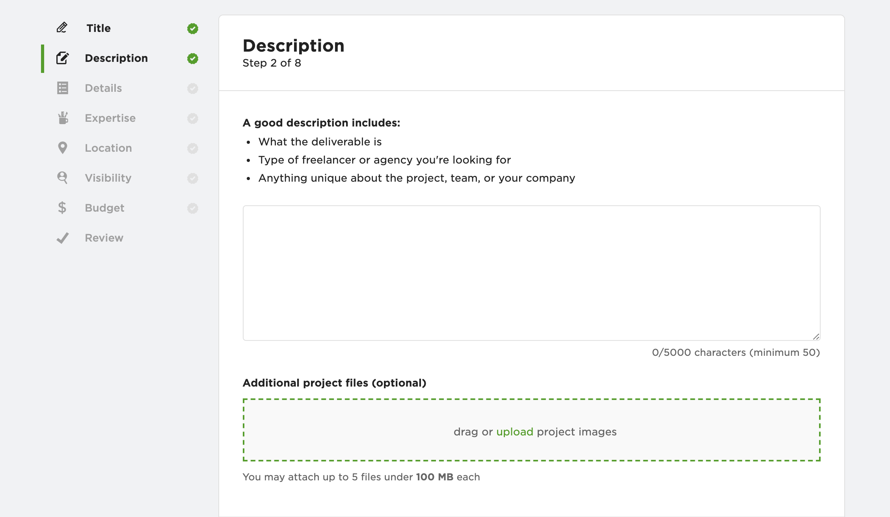Go to the Location step

[108, 148]
